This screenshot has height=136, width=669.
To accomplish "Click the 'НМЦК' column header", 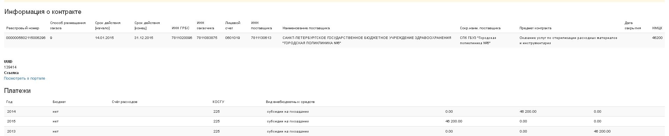I will 657,28.
